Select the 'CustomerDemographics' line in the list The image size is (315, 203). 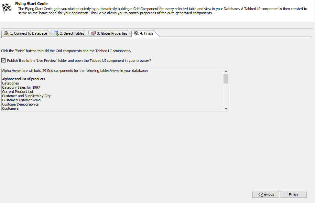(20, 105)
